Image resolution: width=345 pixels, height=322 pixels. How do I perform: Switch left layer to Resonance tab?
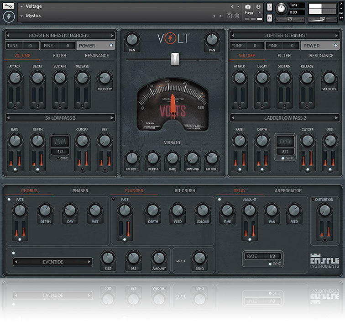point(97,56)
